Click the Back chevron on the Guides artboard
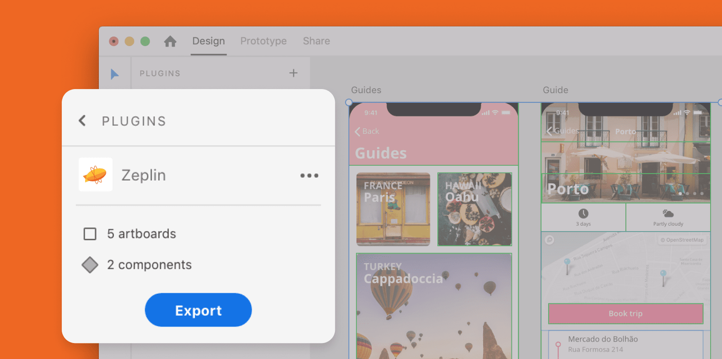722x359 pixels. pos(358,131)
